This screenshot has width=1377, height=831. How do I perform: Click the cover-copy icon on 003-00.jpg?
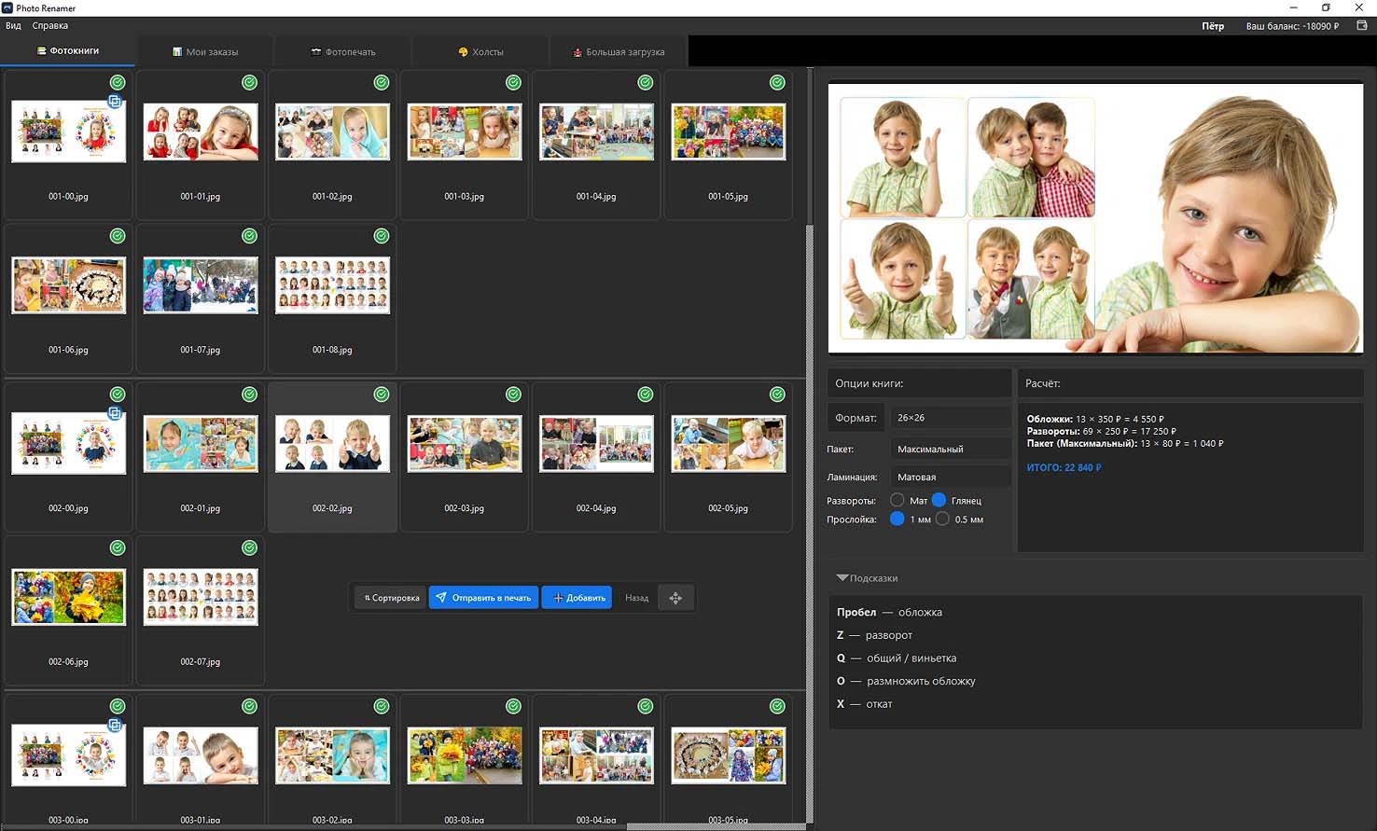[x=115, y=725]
